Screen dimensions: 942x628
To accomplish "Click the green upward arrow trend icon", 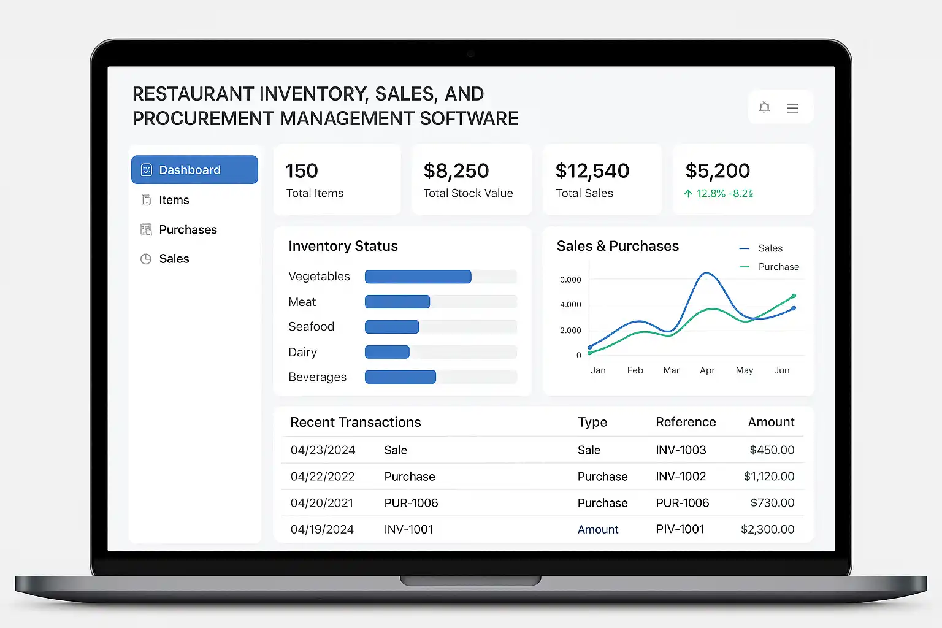I will [x=688, y=194].
